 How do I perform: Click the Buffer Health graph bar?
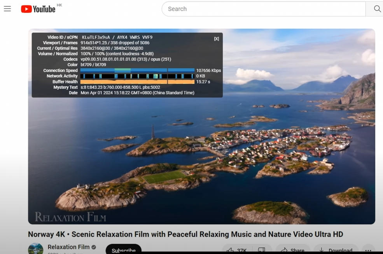(137, 82)
